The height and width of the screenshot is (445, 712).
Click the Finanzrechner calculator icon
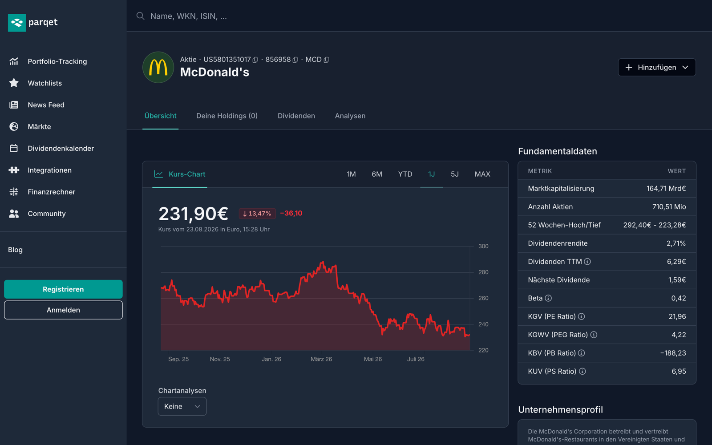(14, 192)
